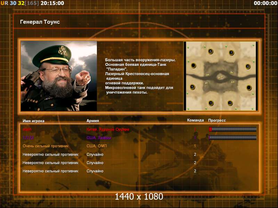The width and height of the screenshot is (278, 208).
Task: Click the dark central area of the map preview
Action: 221,76
